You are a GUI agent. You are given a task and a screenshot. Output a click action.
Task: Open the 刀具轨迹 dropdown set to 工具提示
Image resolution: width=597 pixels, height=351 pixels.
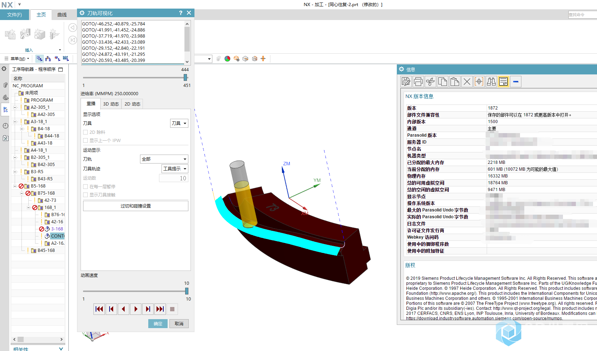point(175,169)
